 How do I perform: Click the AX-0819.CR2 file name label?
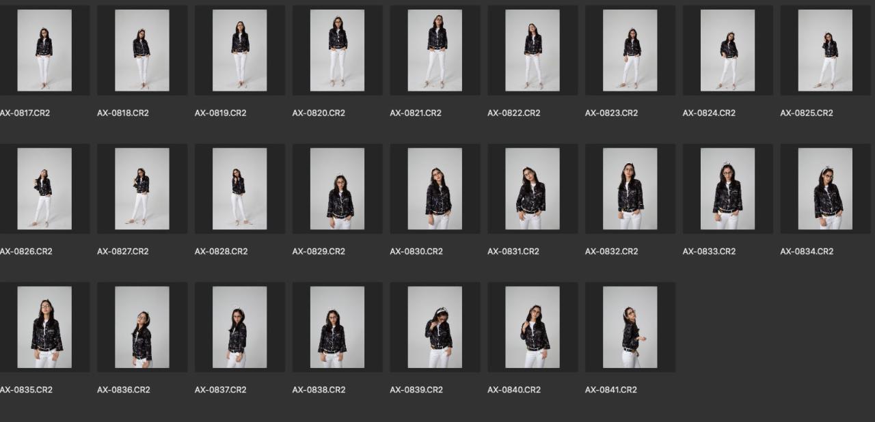click(220, 113)
